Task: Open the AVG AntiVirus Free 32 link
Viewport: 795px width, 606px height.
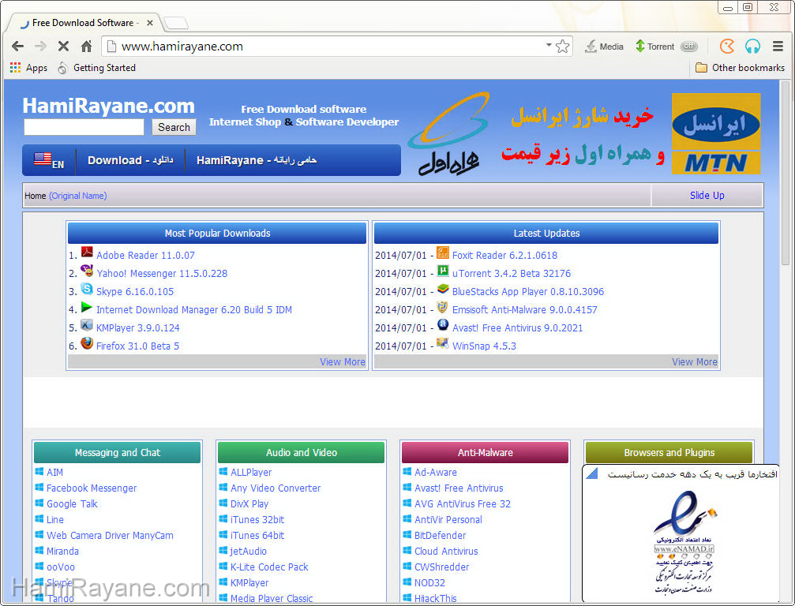Action: 463,504
